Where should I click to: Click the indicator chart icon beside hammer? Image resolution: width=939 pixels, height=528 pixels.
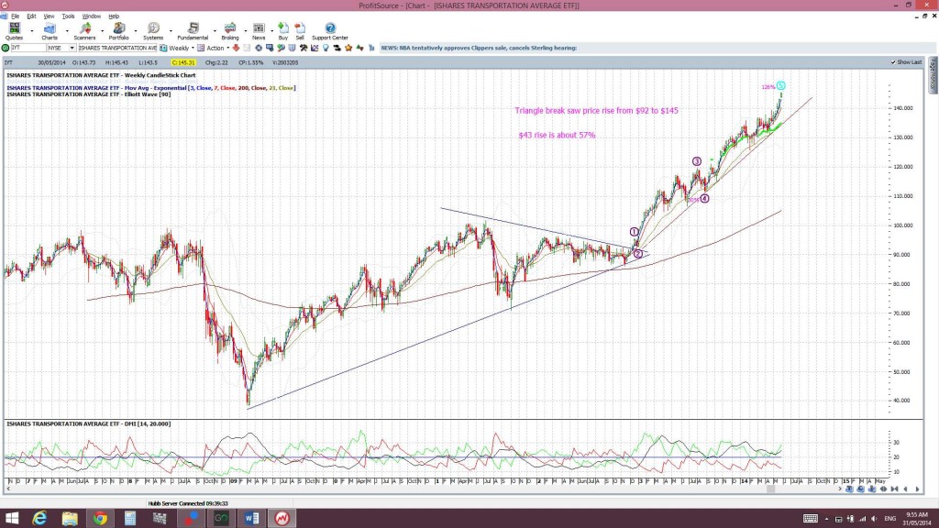(x=315, y=48)
